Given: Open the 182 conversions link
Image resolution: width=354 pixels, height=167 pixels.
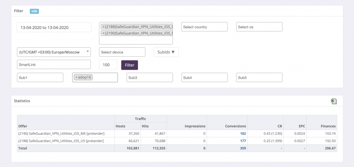Looking at the screenshot, I should coord(243,133).
